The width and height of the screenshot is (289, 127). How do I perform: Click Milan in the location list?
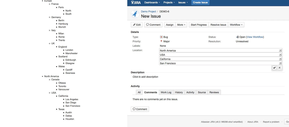coord(61,33)
